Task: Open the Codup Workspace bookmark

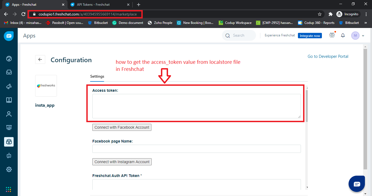Action: pyautogui.click(x=235, y=23)
